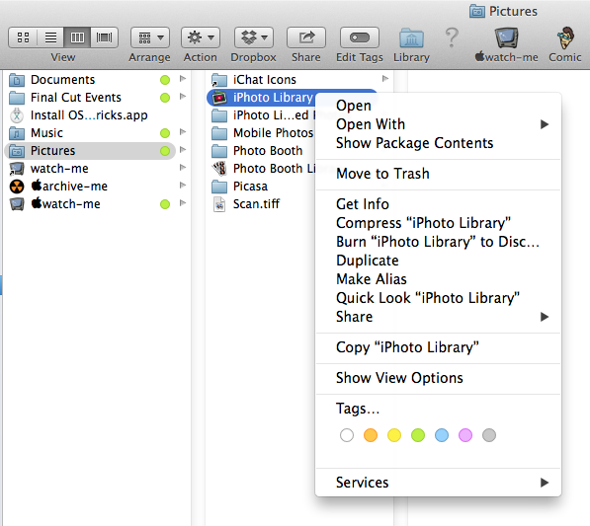Switch to list view
590x526 pixels.
(50, 38)
